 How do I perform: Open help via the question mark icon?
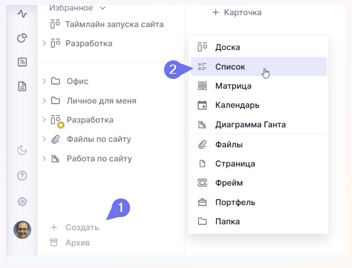(x=22, y=176)
